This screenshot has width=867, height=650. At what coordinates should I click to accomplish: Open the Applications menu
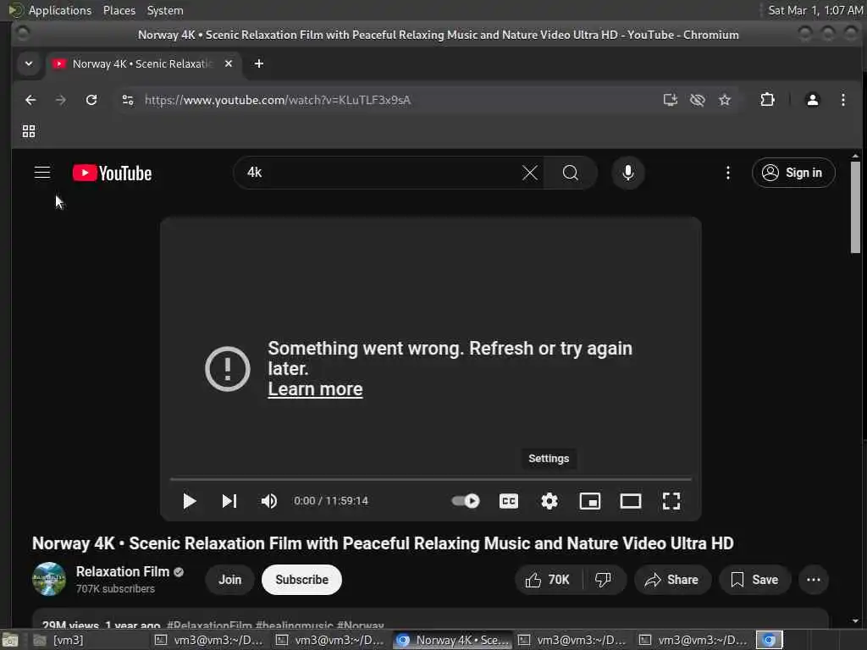(x=60, y=10)
